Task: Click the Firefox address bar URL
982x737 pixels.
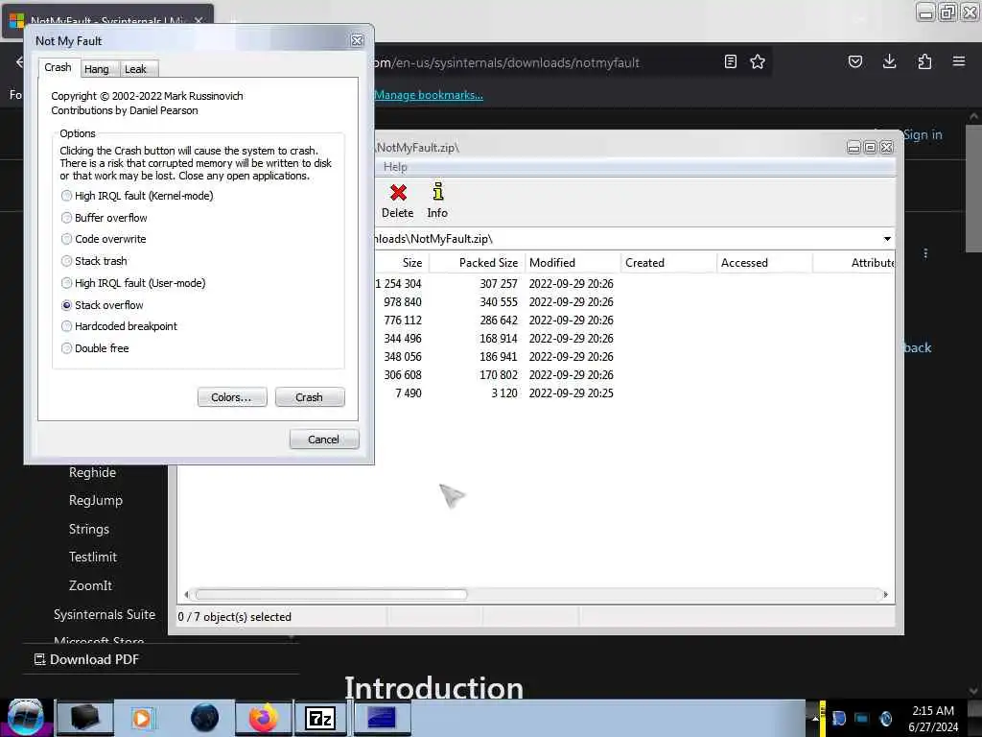Action: click(x=507, y=62)
